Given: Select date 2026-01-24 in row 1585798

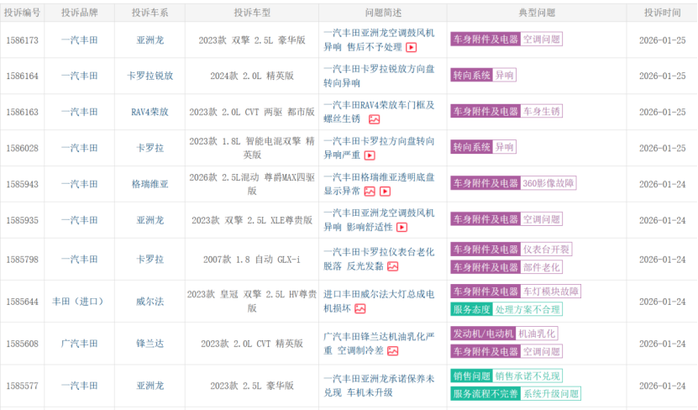Looking at the screenshot, I should pyautogui.click(x=663, y=259).
